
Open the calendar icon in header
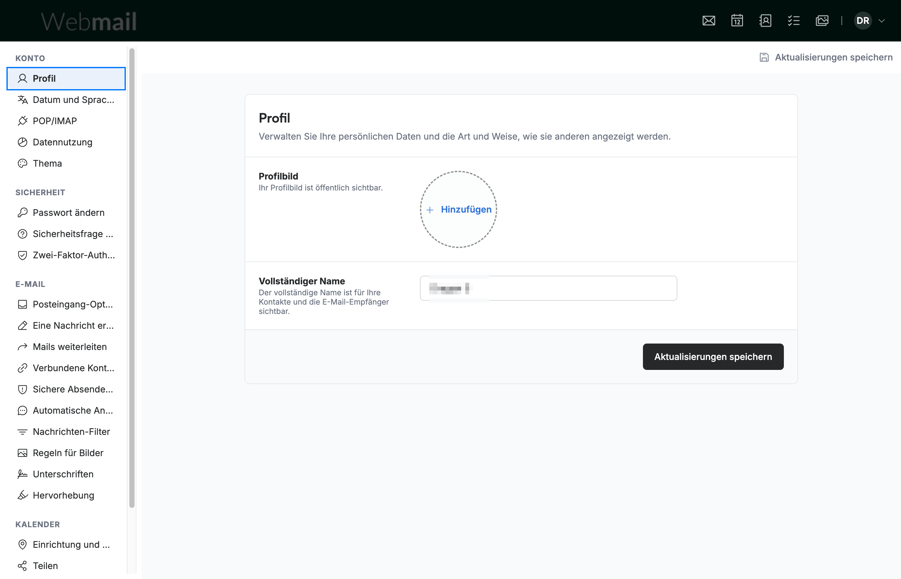pos(737,21)
